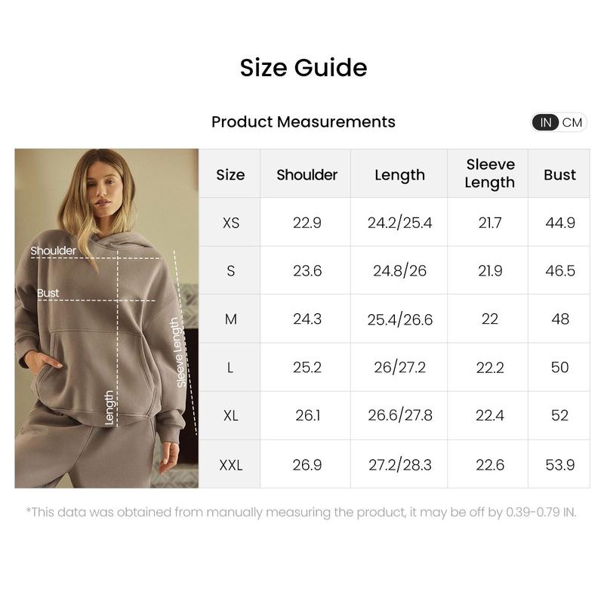Image resolution: width=604 pixels, height=604 pixels.
Task: Click the XL size row label
Action: (230, 416)
